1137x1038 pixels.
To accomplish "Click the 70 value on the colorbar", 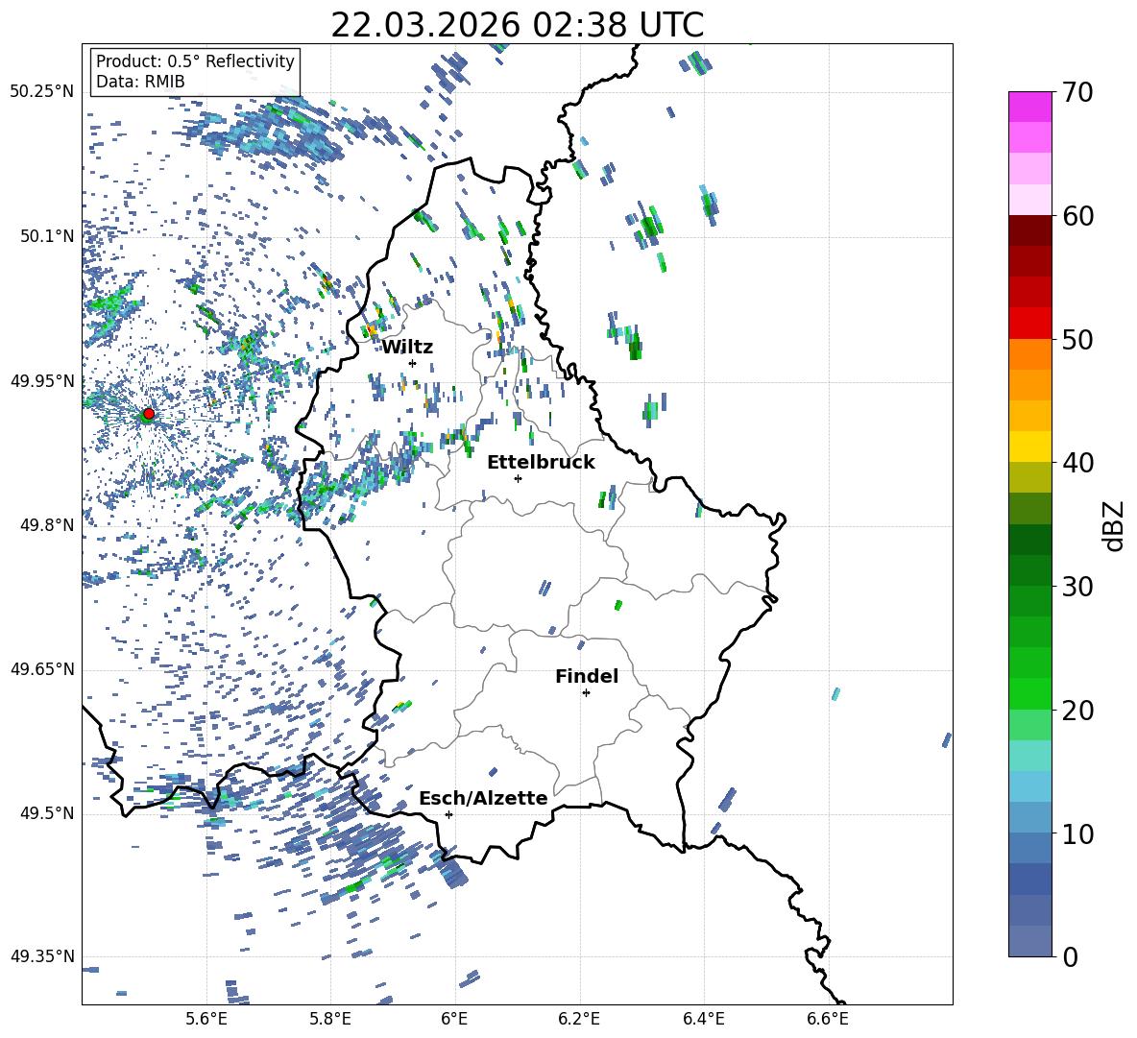I will click(x=1077, y=93).
